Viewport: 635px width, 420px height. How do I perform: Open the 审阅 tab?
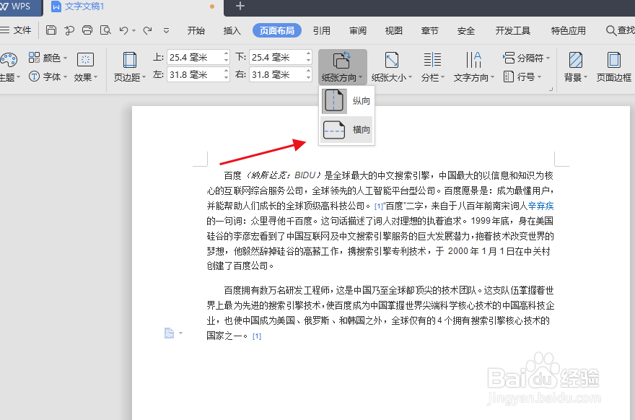click(x=358, y=31)
